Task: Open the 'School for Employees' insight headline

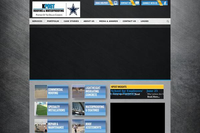Action: click(x=127, y=91)
